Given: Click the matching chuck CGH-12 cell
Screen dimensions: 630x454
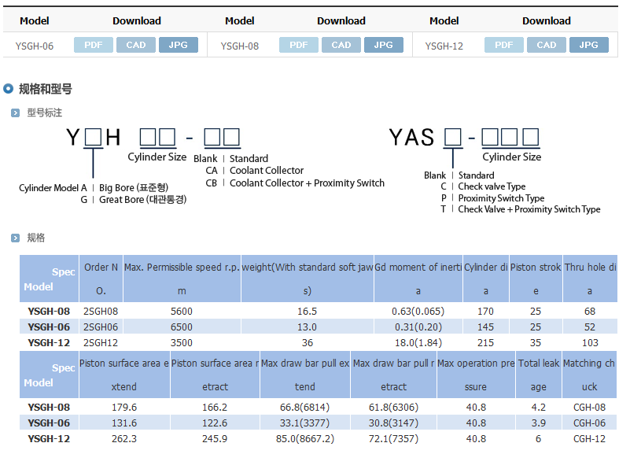Looking at the screenshot, I should click(x=589, y=438).
